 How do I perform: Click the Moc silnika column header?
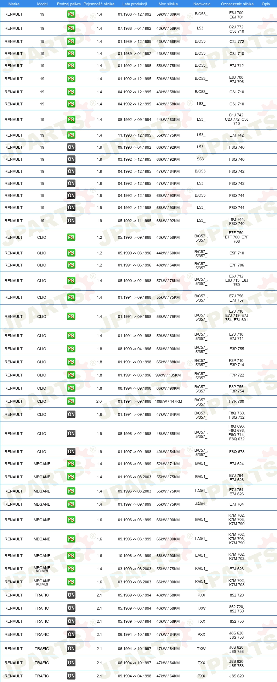coord(168,4)
